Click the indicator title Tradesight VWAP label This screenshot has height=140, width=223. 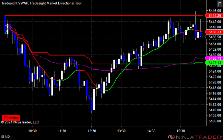(15, 3)
